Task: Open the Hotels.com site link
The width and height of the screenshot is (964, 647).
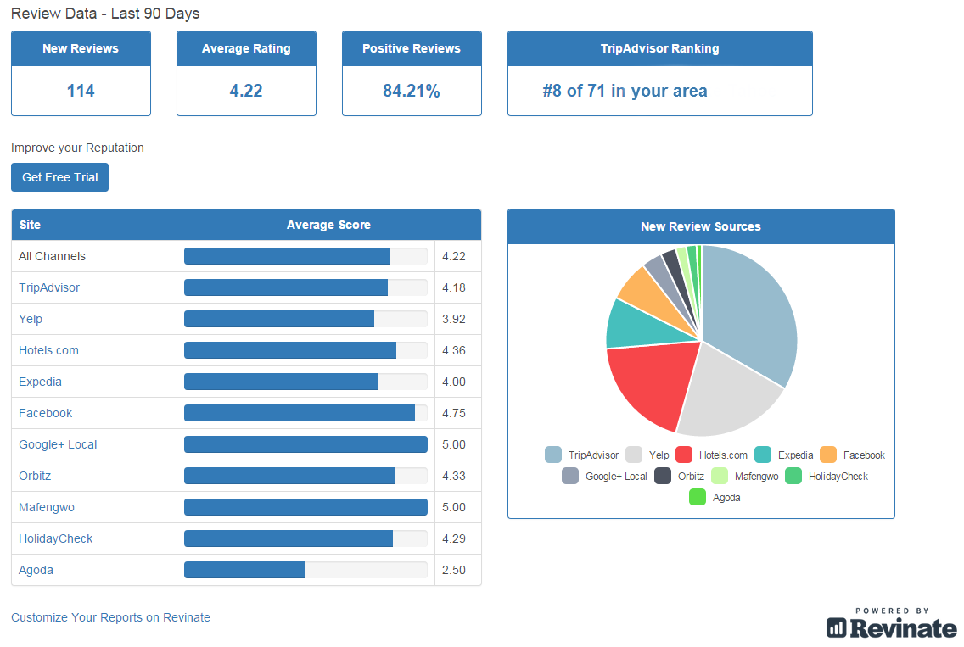Action: click(x=48, y=350)
